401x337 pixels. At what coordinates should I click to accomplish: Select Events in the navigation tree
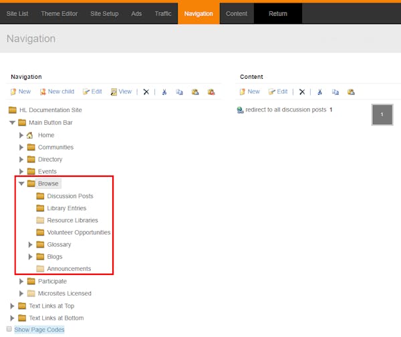(x=47, y=172)
